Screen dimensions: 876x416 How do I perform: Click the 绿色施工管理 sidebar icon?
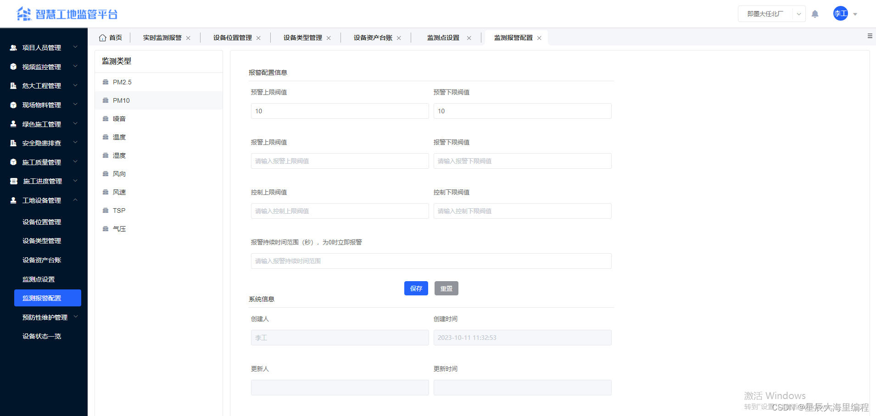click(13, 124)
